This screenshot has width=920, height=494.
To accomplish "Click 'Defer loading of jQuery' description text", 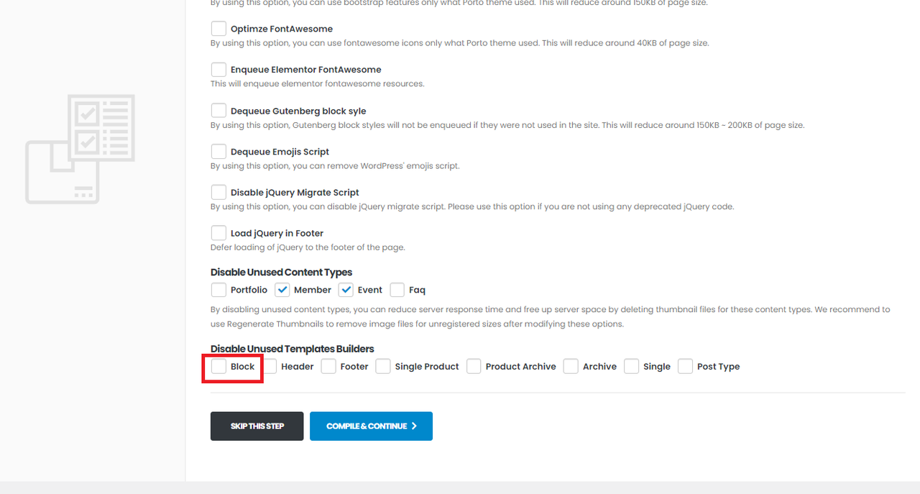I will 308,247.
